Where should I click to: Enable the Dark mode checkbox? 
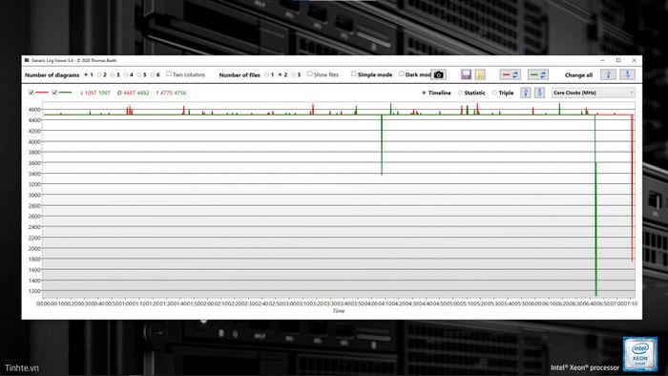(402, 74)
